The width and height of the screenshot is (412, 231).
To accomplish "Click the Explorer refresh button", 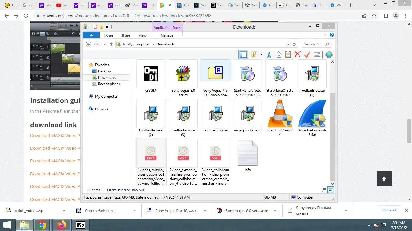I will (x=294, y=44).
